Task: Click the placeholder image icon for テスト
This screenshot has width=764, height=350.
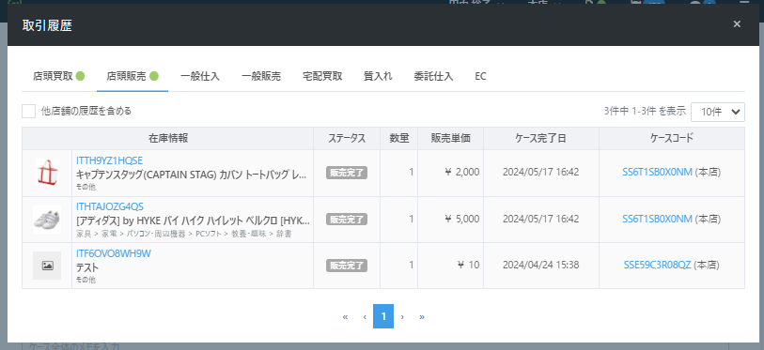Action: point(47,266)
